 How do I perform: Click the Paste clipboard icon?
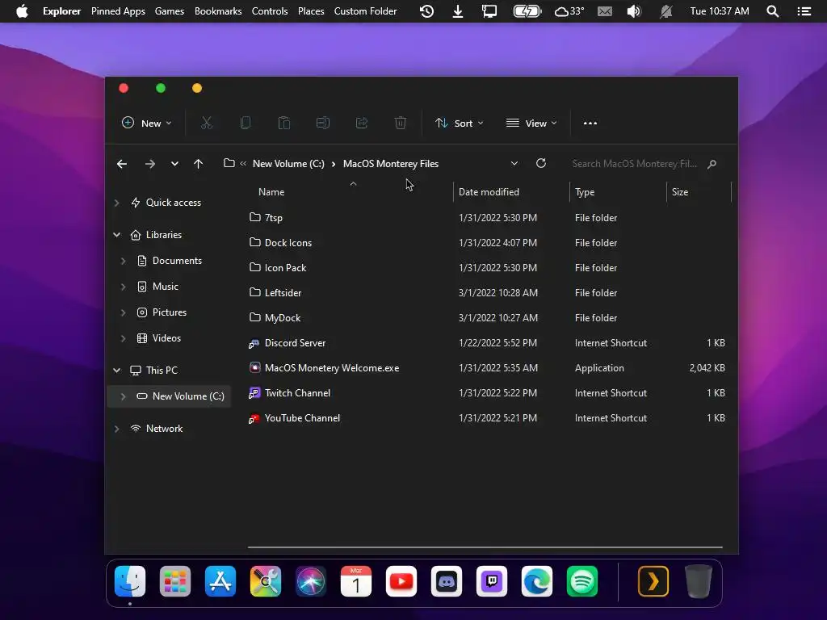(x=283, y=123)
